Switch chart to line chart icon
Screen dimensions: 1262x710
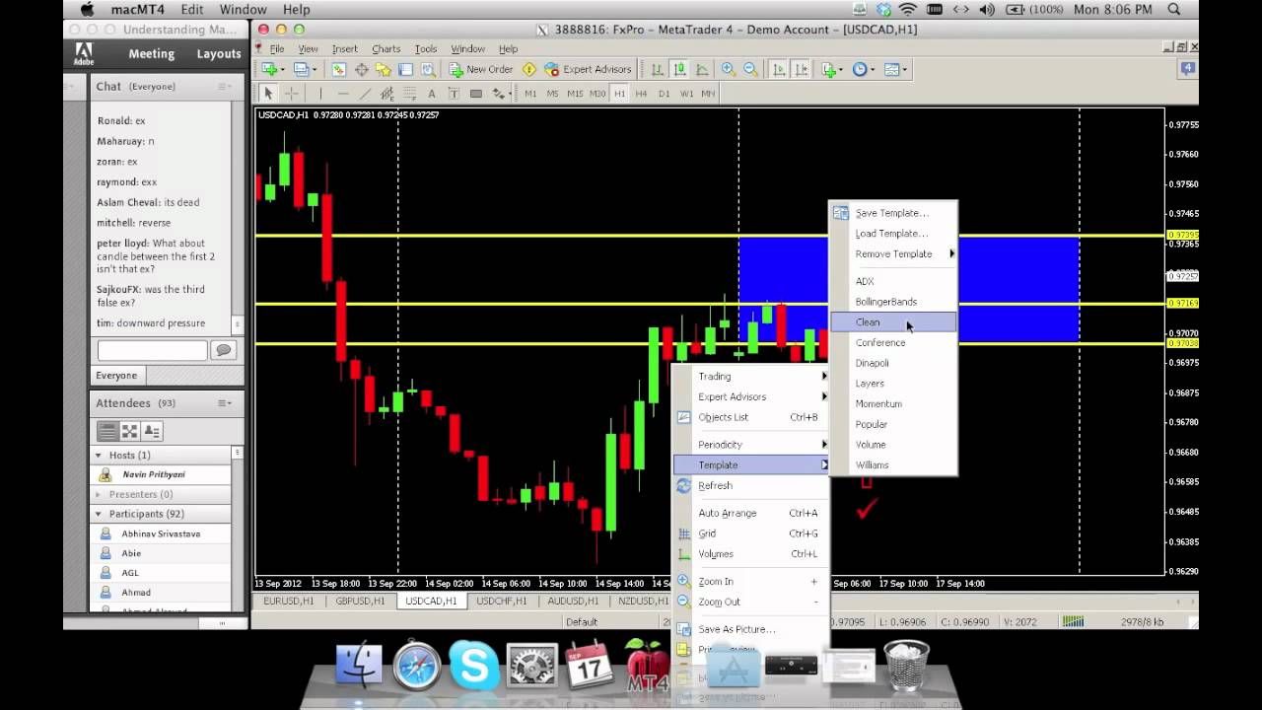point(702,69)
